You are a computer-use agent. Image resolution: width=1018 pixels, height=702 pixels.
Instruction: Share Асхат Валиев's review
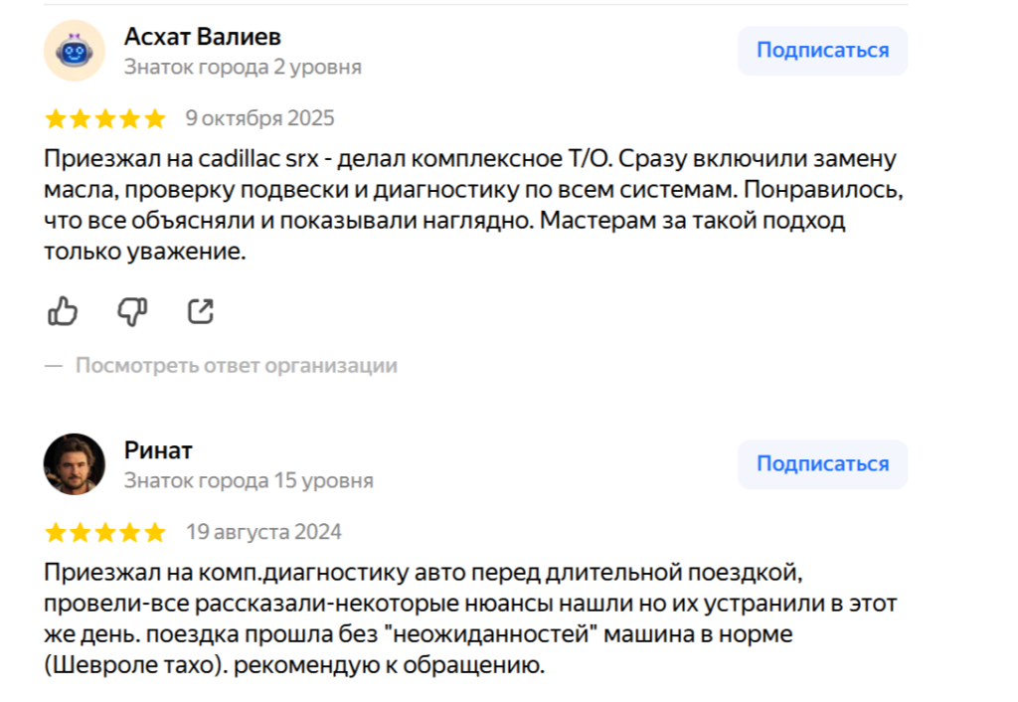pyautogui.click(x=201, y=311)
